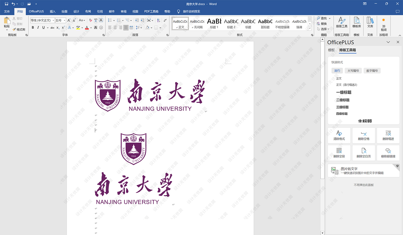Click the Distributed alignment icon
The image size is (403, 235).
[x=131, y=27]
